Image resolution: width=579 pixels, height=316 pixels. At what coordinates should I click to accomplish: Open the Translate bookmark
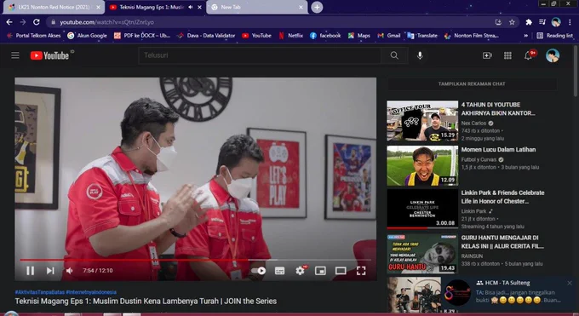click(422, 36)
